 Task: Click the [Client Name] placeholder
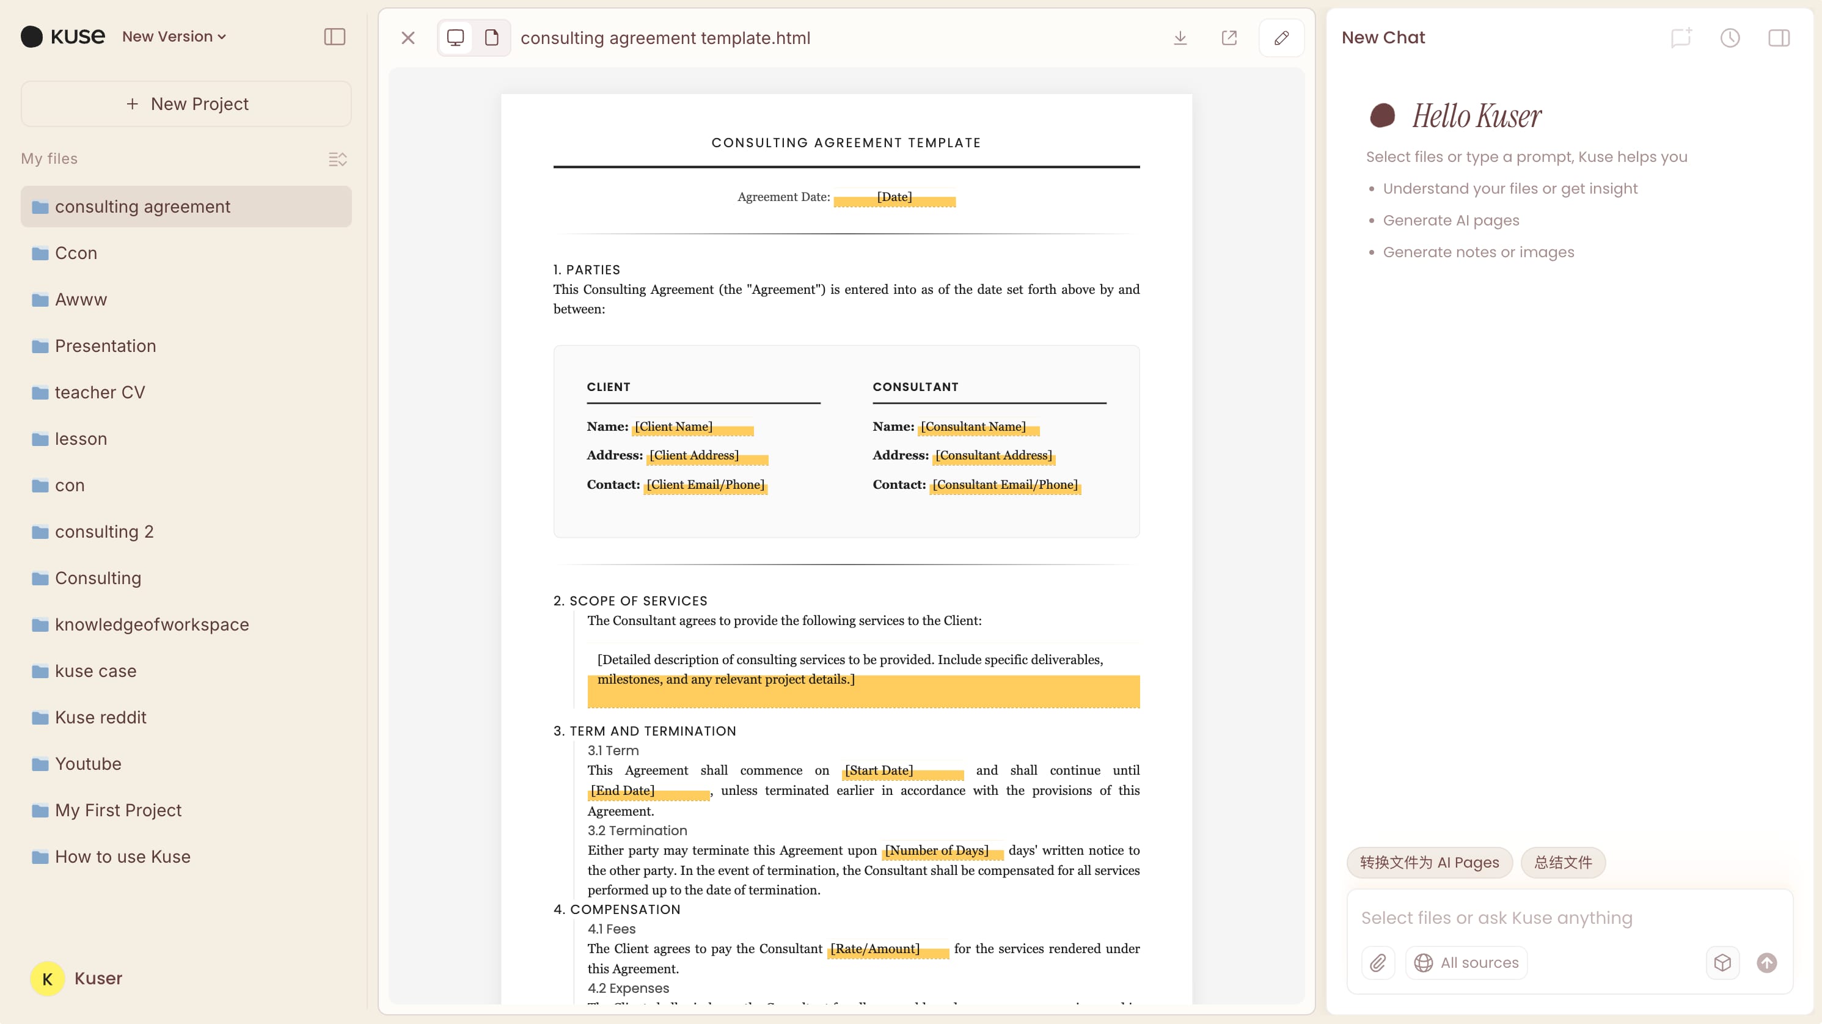tap(693, 427)
